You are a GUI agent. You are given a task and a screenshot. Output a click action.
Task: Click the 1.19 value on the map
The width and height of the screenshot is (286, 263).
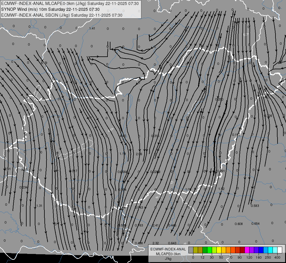[x=123, y=154]
